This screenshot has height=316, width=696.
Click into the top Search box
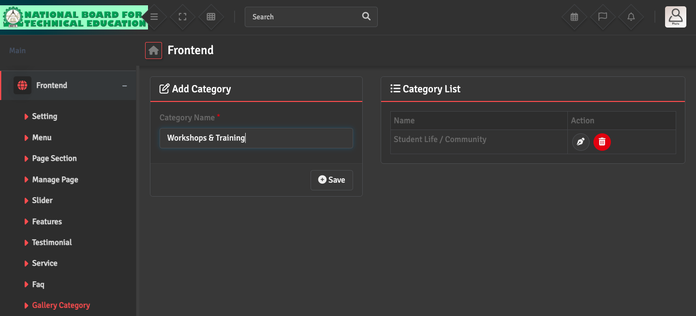pyautogui.click(x=305, y=17)
